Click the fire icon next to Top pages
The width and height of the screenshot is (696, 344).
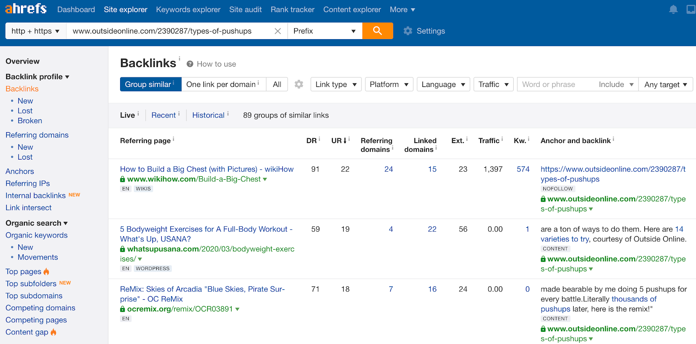point(47,271)
